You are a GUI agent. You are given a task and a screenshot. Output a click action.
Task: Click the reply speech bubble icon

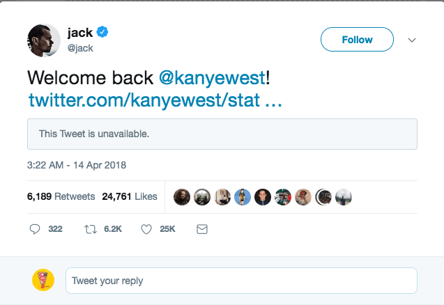[x=35, y=228]
